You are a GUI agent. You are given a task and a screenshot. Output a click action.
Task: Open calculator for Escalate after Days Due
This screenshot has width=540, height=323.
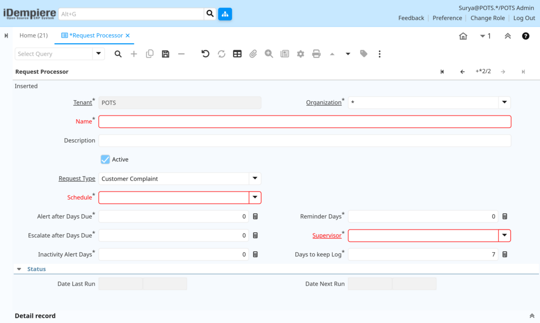(x=255, y=235)
